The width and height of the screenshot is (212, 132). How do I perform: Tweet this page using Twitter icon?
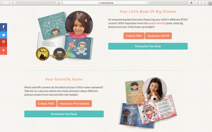pyautogui.click(x=4, y=35)
